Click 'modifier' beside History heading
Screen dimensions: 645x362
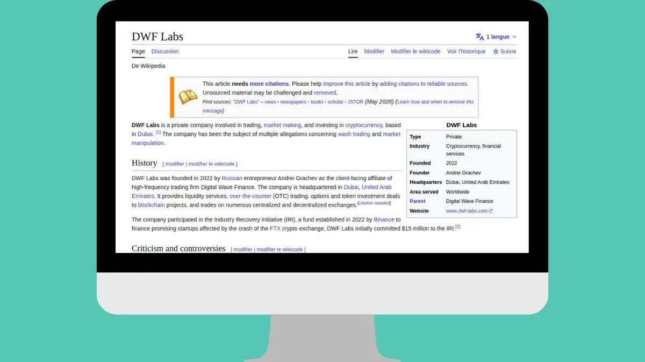click(175, 164)
